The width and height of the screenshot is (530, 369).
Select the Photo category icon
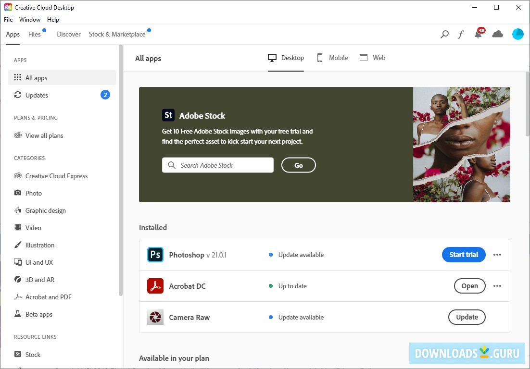18,193
